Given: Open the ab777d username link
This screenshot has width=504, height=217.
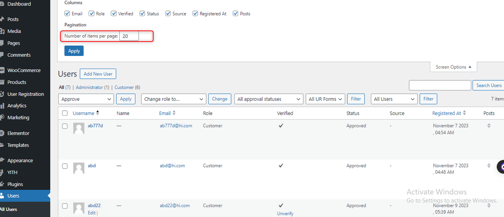Looking at the screenshot, I should click(95, 126).
